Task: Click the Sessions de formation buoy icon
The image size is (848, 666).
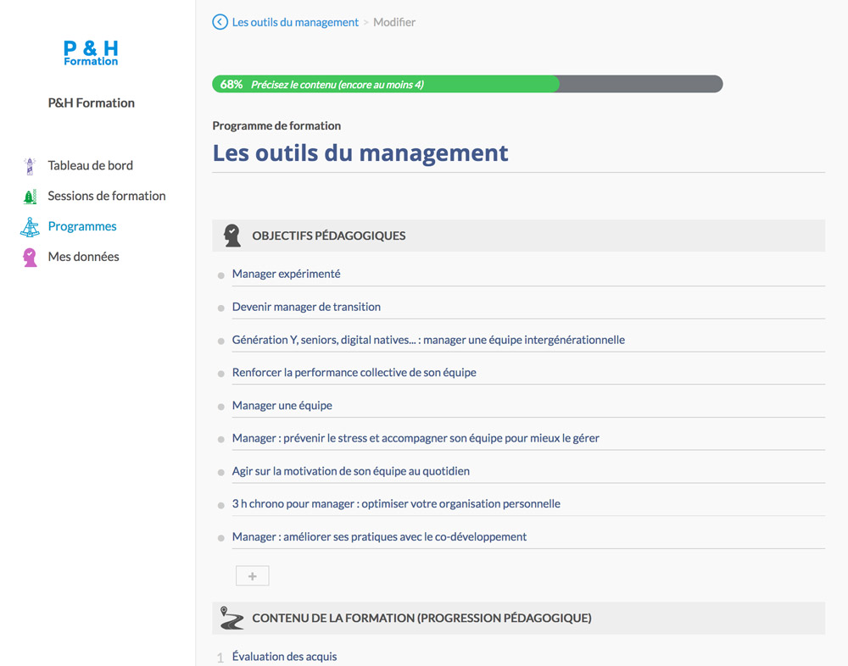Action: 30,197
